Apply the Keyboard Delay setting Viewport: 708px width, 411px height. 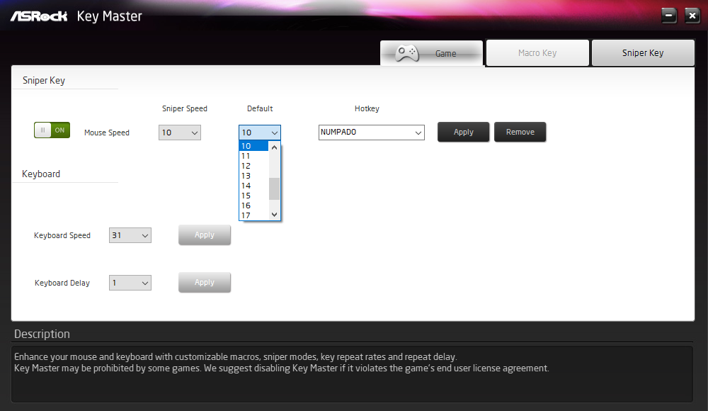point(205,282)
